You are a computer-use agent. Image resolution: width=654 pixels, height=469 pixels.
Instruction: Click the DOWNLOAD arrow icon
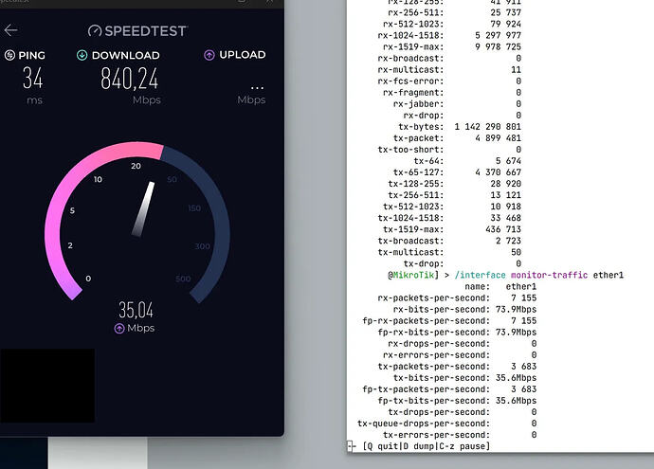pyautogui.click(x=82, y=55)
